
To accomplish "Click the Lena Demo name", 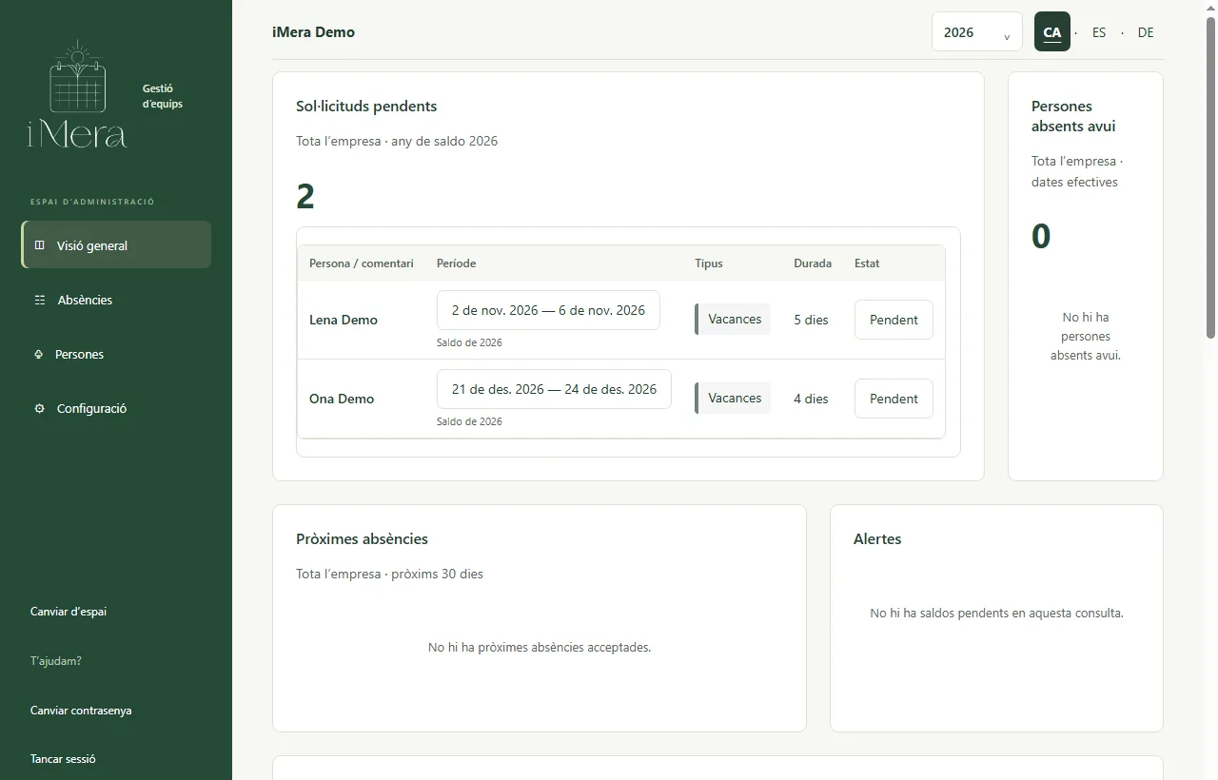I will pos(344,320).
